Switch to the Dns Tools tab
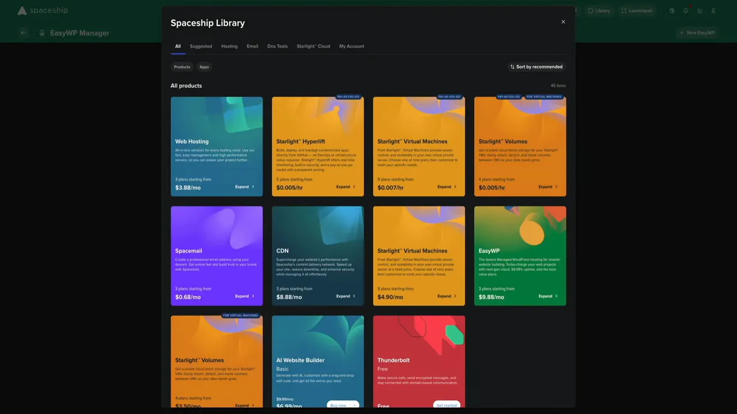This screenshot has width=737, height=414. [x=278, y=46]
